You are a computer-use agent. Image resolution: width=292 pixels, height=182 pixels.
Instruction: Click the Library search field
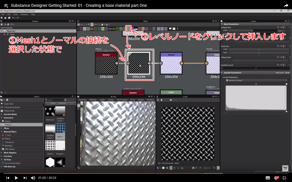55,100
